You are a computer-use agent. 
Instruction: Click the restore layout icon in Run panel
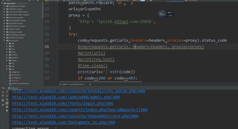coord(3,100)
